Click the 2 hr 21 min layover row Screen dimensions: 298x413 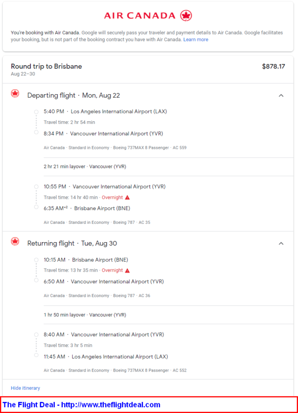click(x=168, y=167)
